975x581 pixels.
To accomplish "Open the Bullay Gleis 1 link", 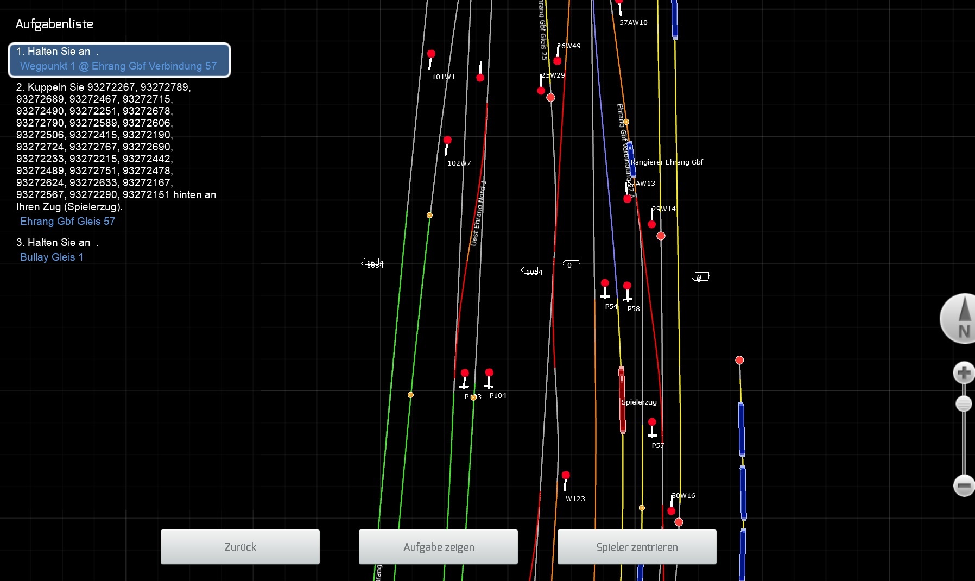I will click(x=52, y=257).
